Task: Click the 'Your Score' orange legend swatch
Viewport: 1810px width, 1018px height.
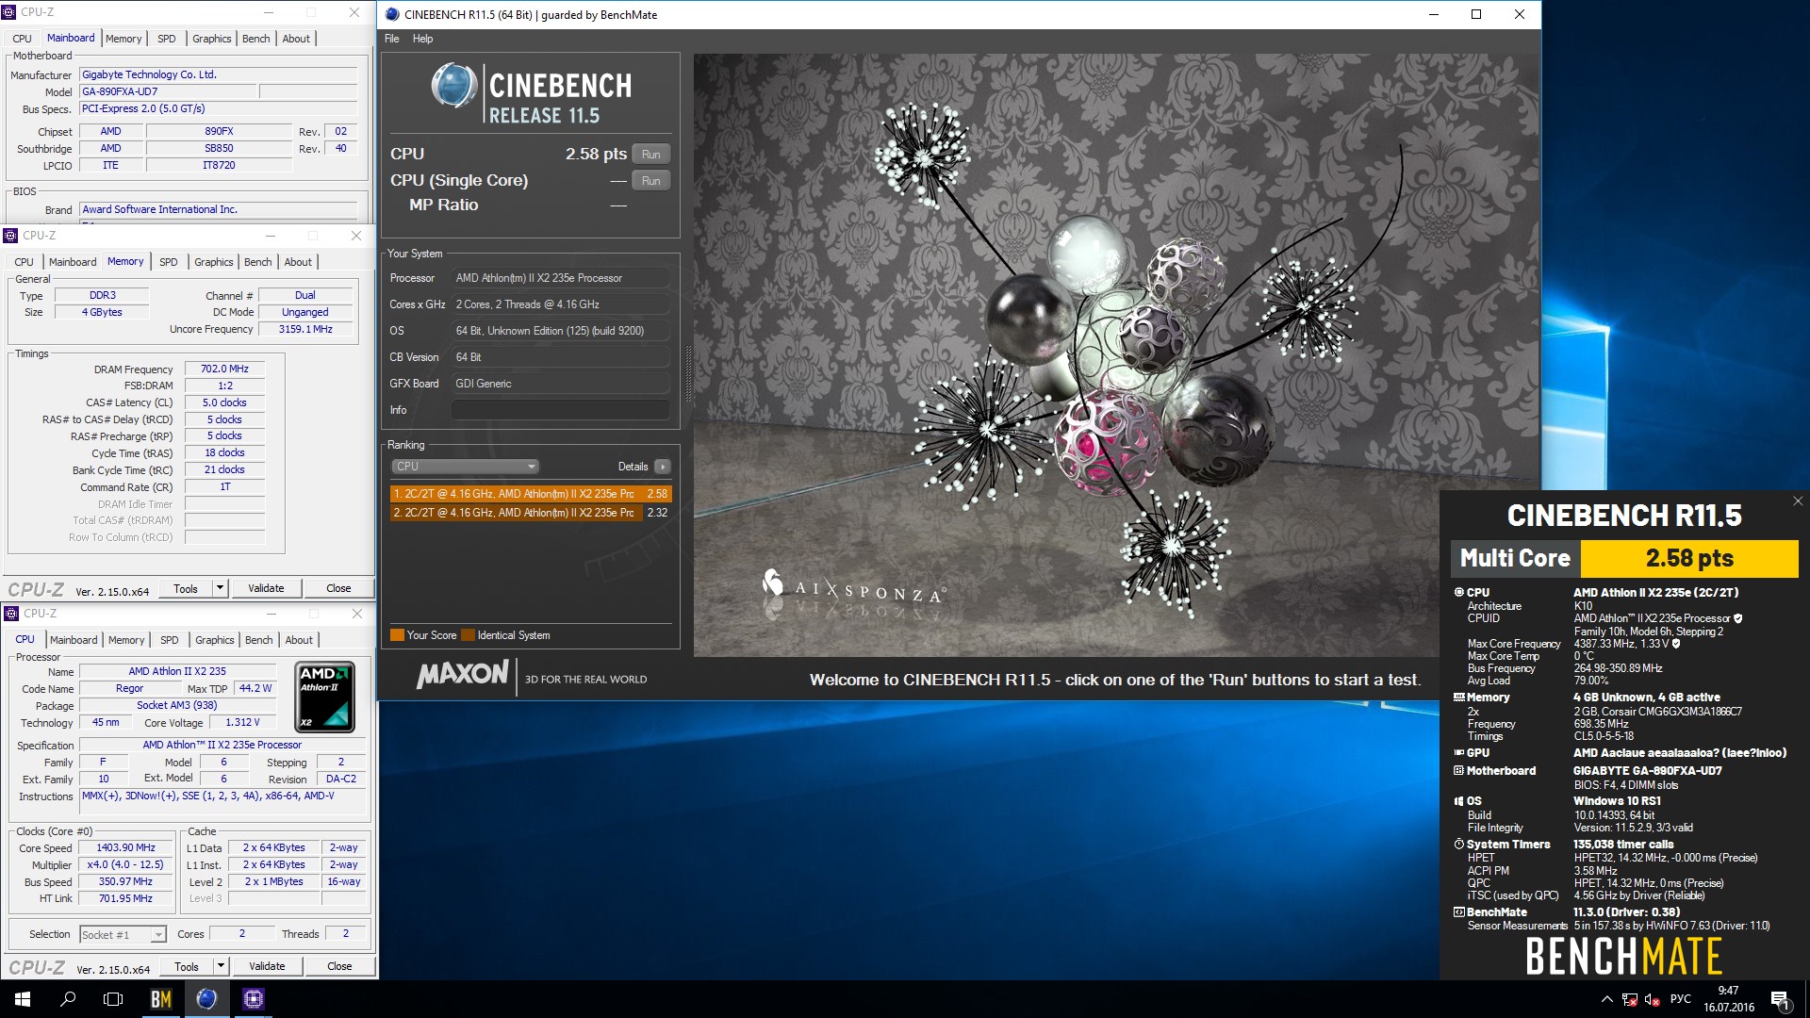Action: [x=397, y=635]
